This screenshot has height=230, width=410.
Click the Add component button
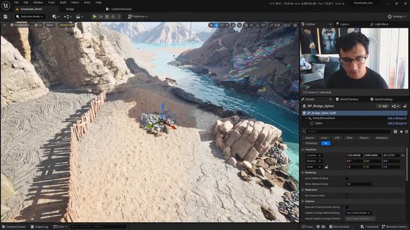point(382,106)
